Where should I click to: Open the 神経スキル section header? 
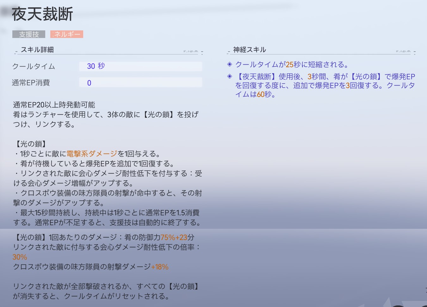pyautogui.click(x=250, y=50)
